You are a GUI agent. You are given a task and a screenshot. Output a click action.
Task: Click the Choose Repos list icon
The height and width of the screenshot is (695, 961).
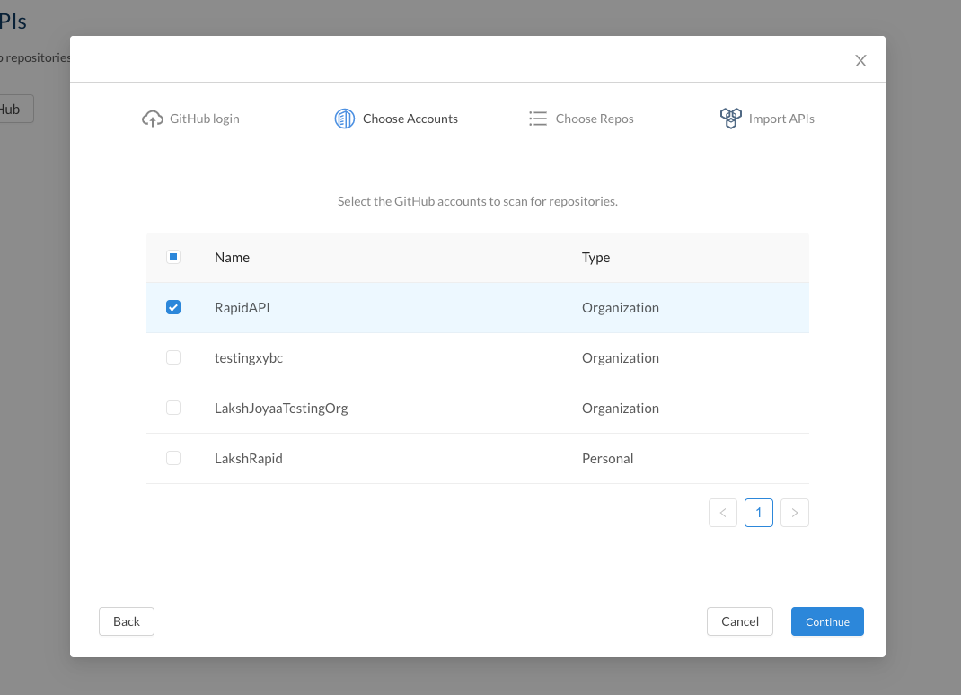(538, 119)
